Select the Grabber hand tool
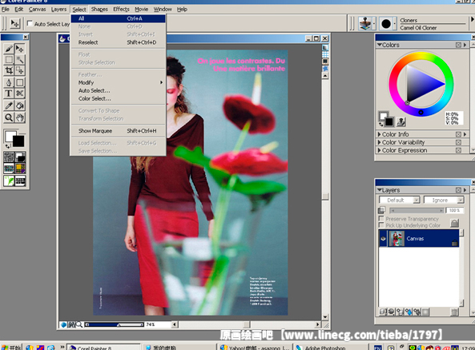 coord(20,117)
